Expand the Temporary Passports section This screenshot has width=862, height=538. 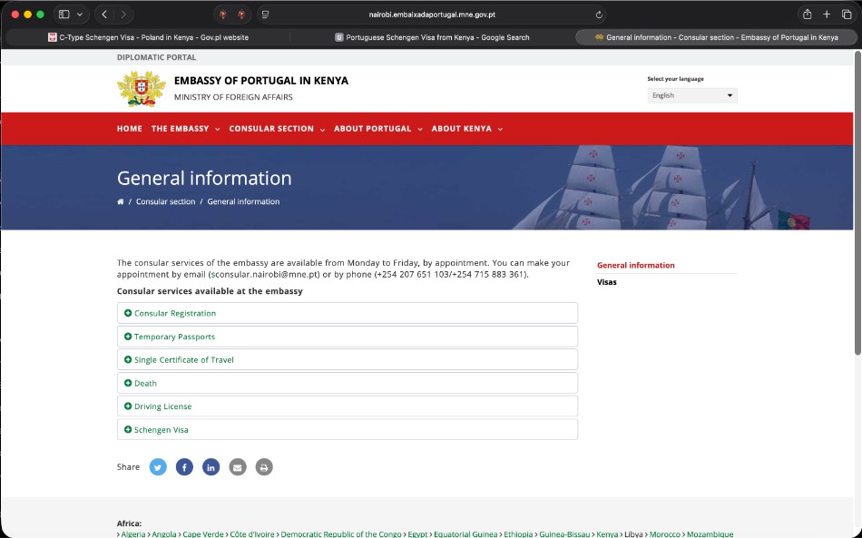tap(347, 337)
